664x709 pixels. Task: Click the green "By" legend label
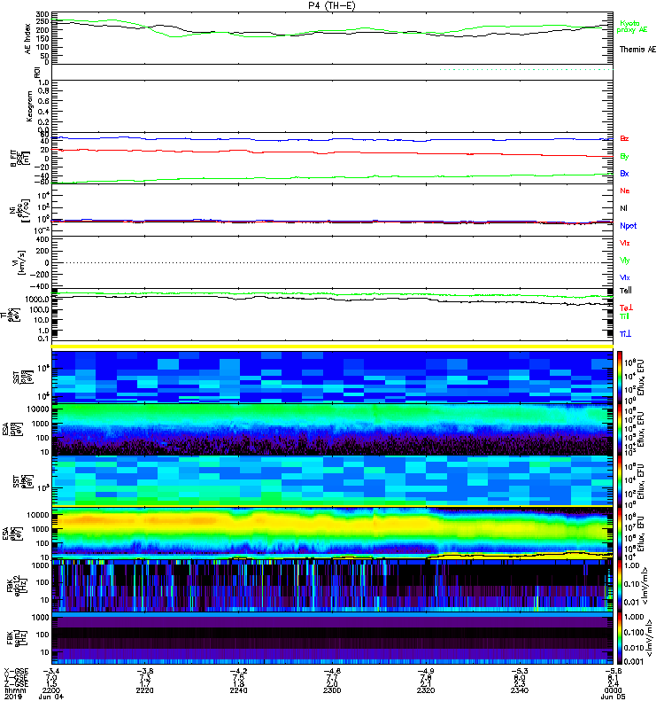click(x=624, y=157)
